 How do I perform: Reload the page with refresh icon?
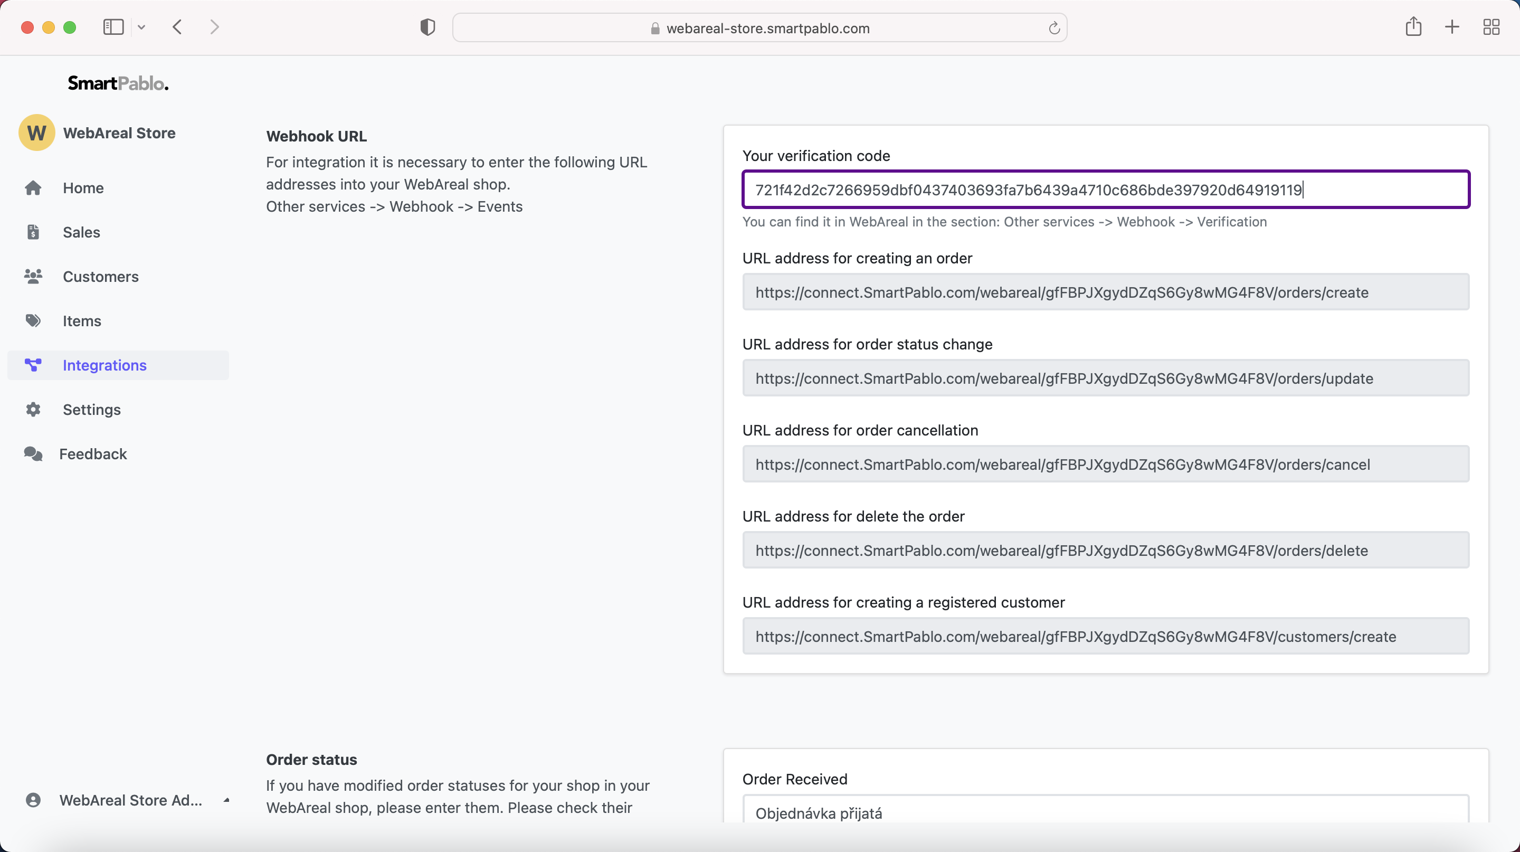click(1054, 28)
